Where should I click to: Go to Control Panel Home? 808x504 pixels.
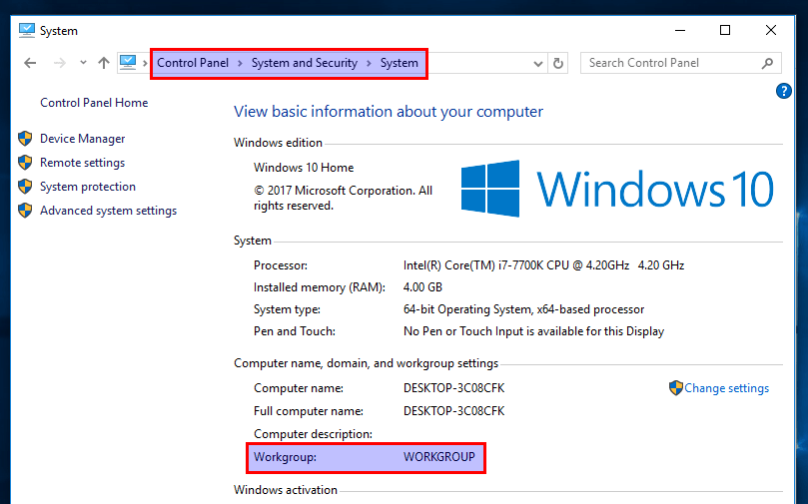point(94,103)
